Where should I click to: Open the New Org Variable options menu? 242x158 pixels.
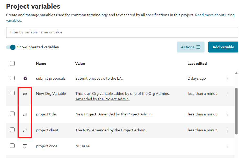(x=228, y=93)
